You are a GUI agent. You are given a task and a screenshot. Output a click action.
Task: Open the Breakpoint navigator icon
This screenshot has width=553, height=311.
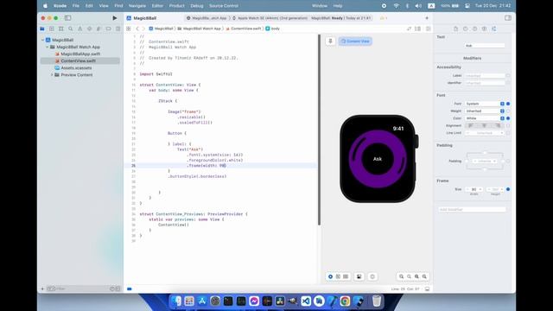(108, 29)
